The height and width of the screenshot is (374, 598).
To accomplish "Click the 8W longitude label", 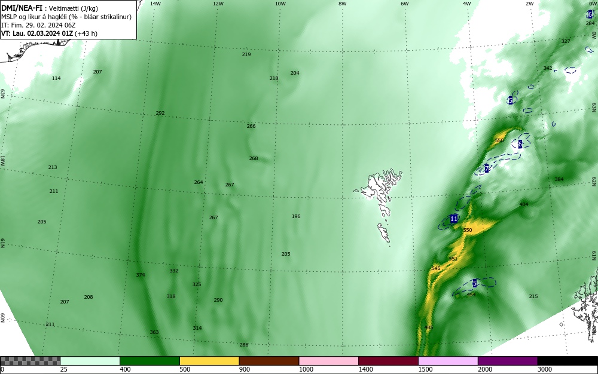I will tap(343, 4).
